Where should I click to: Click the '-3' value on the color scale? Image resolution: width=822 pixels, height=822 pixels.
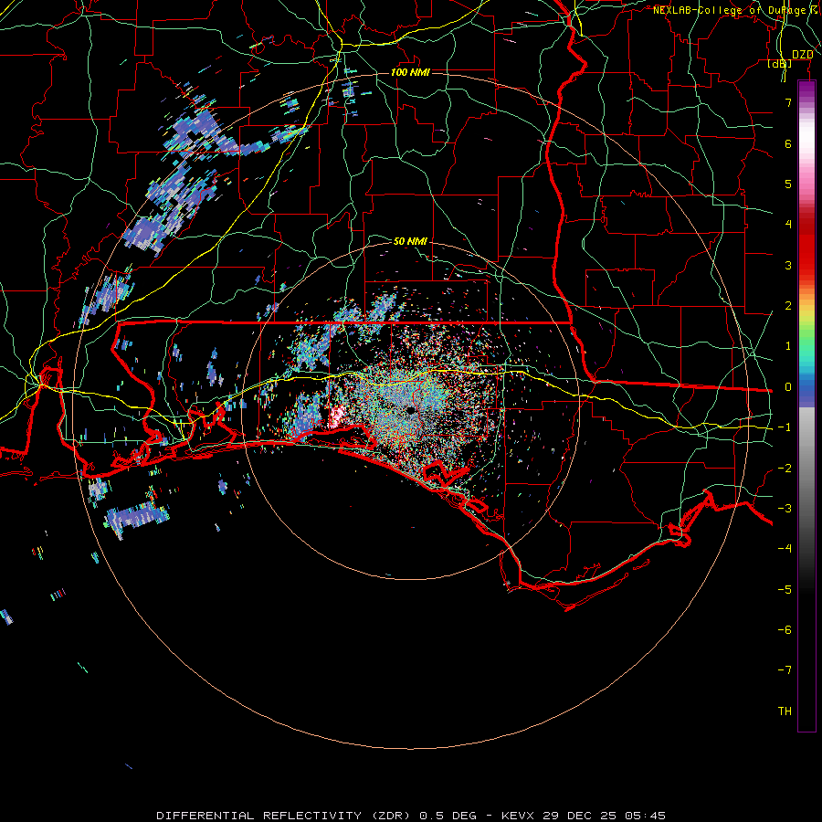click(x=785, y=508)
